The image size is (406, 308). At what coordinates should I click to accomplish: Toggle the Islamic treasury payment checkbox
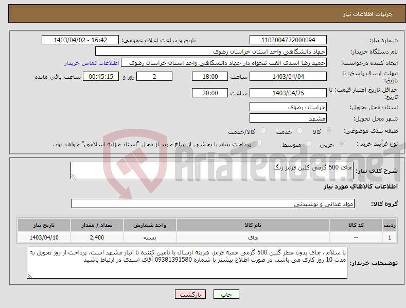pyautogui.click(x=258, y=143)
